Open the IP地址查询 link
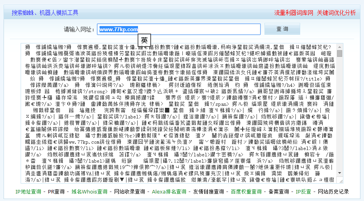364x201 pixels. 28,192
